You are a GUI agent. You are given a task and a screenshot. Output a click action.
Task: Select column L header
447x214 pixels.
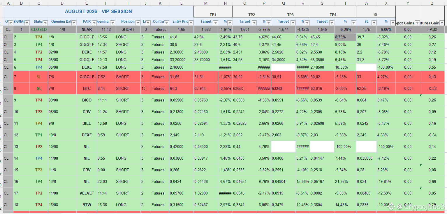click(181, 3)
